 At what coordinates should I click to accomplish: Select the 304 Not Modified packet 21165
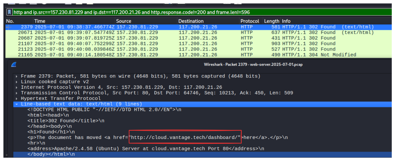(x=198, y=55)
